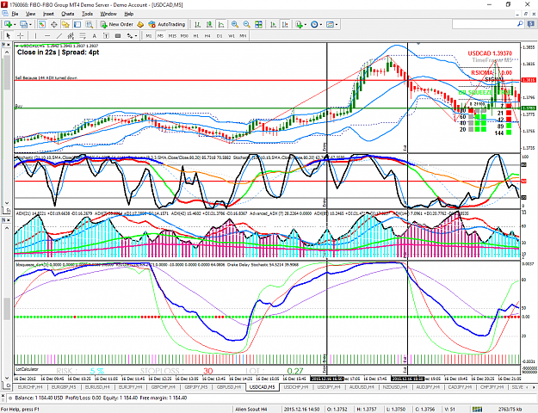This screenshot has width=538, height=413.
Task: Toggle the AutoTrading button
Action: (x=167, y=24)
